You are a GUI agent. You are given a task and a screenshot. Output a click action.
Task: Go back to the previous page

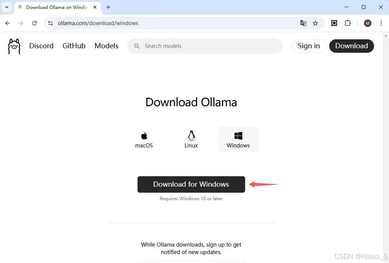pos(8,23)
